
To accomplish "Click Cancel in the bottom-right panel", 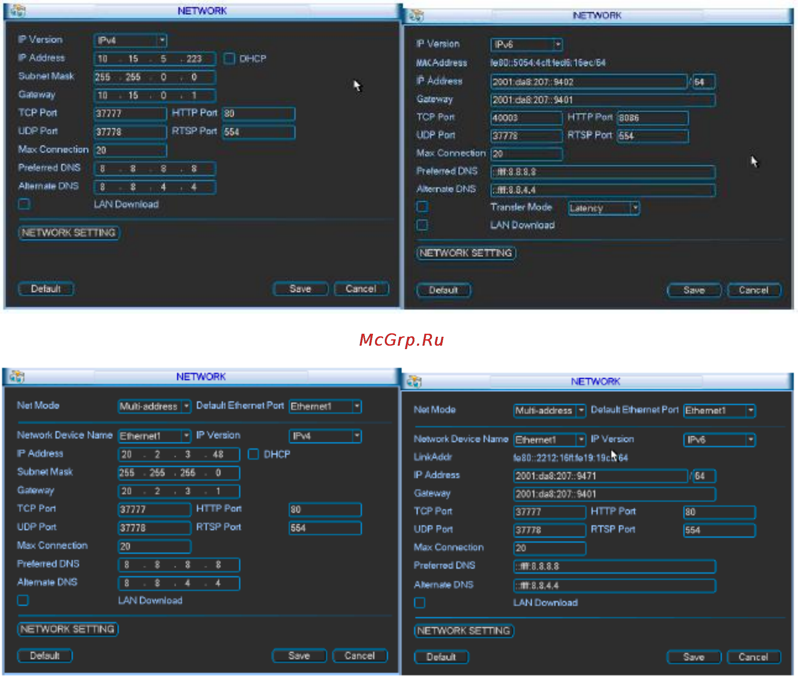I will tap(754, 657).
